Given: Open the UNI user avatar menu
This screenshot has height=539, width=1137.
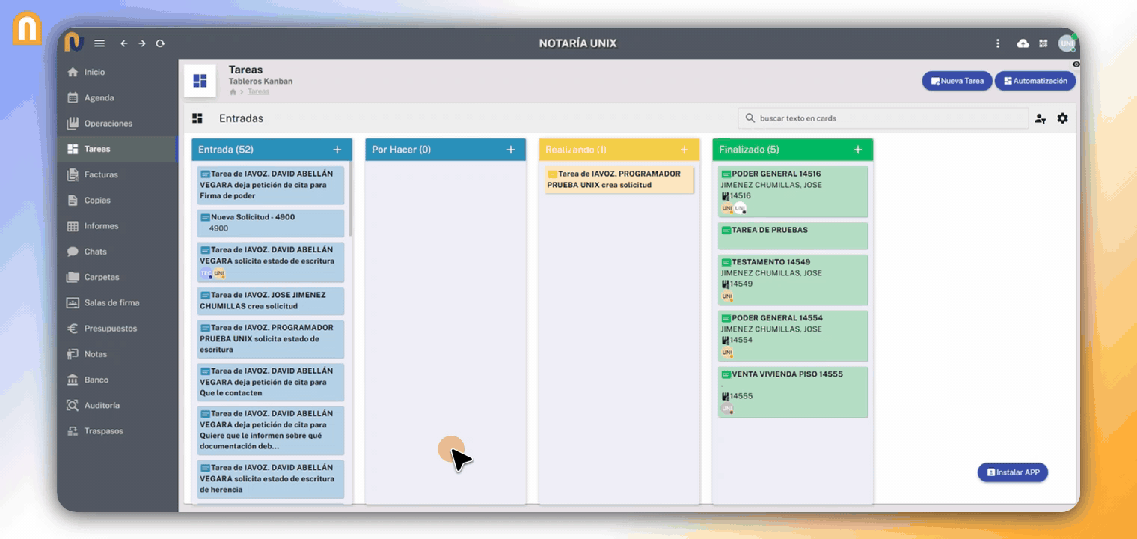Looking at the screenshot, I should point(1066,43).
